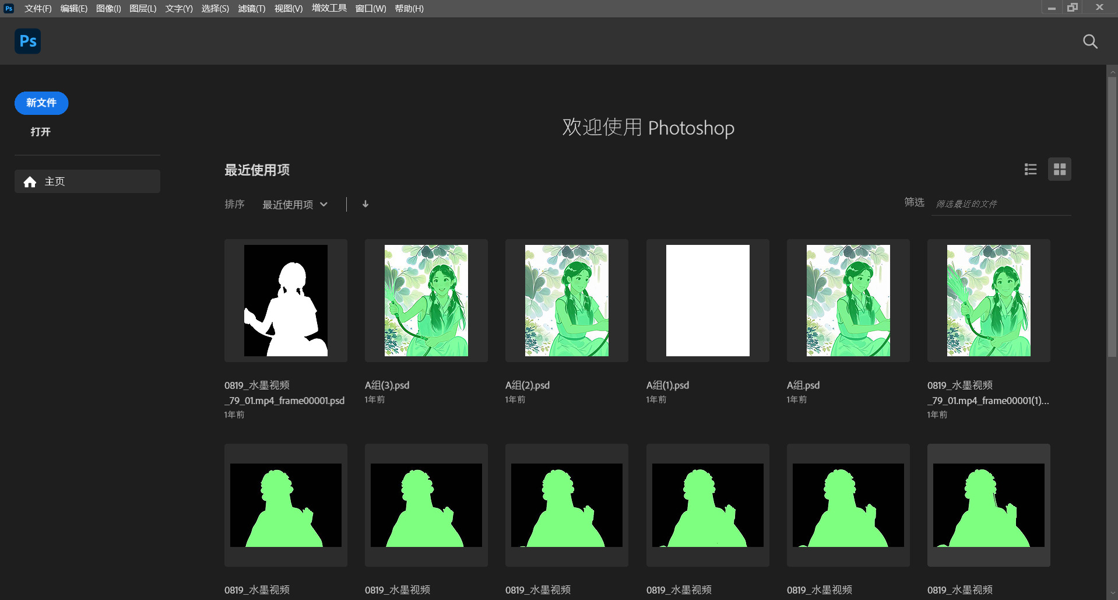Switch to list view layout
The height and width of the screenshot is (600, 1118).
click(x=1030, y=170)
